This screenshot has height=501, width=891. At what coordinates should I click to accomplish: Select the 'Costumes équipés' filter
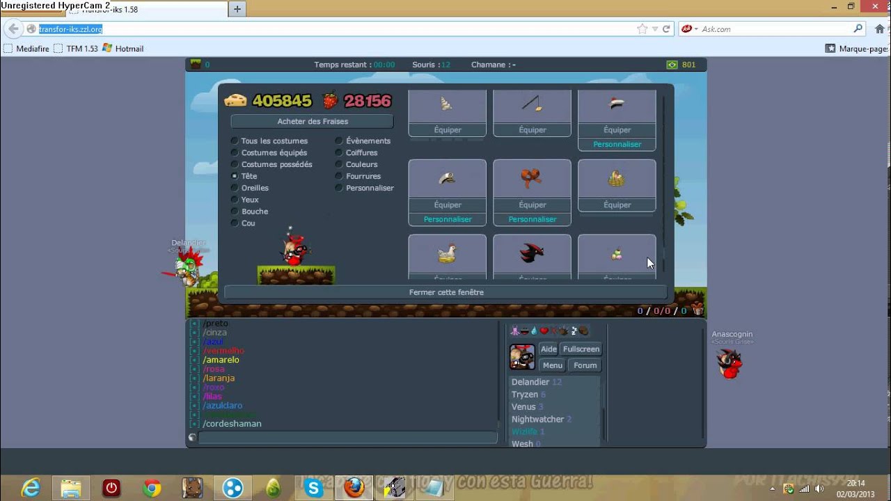[x=269, y=153]
